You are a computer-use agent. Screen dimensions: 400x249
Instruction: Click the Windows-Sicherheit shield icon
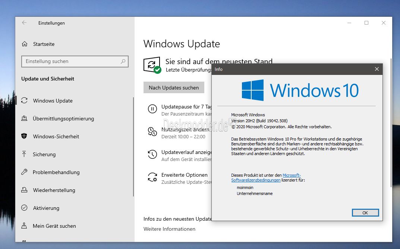(x=24, y=136)
